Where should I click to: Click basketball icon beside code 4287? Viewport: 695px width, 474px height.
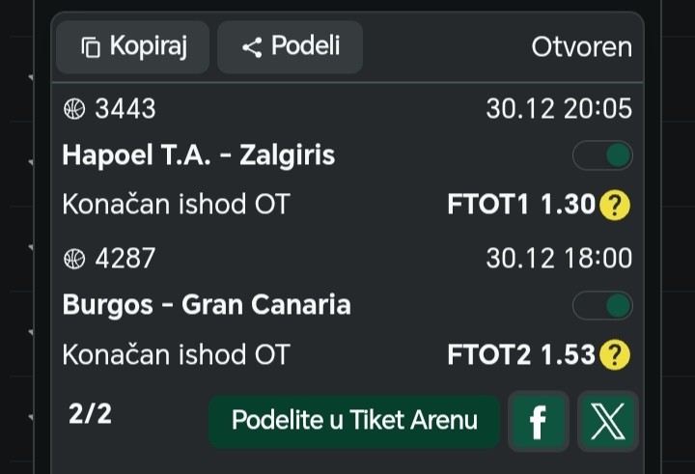pyautogui.click(x=74, y=259)
